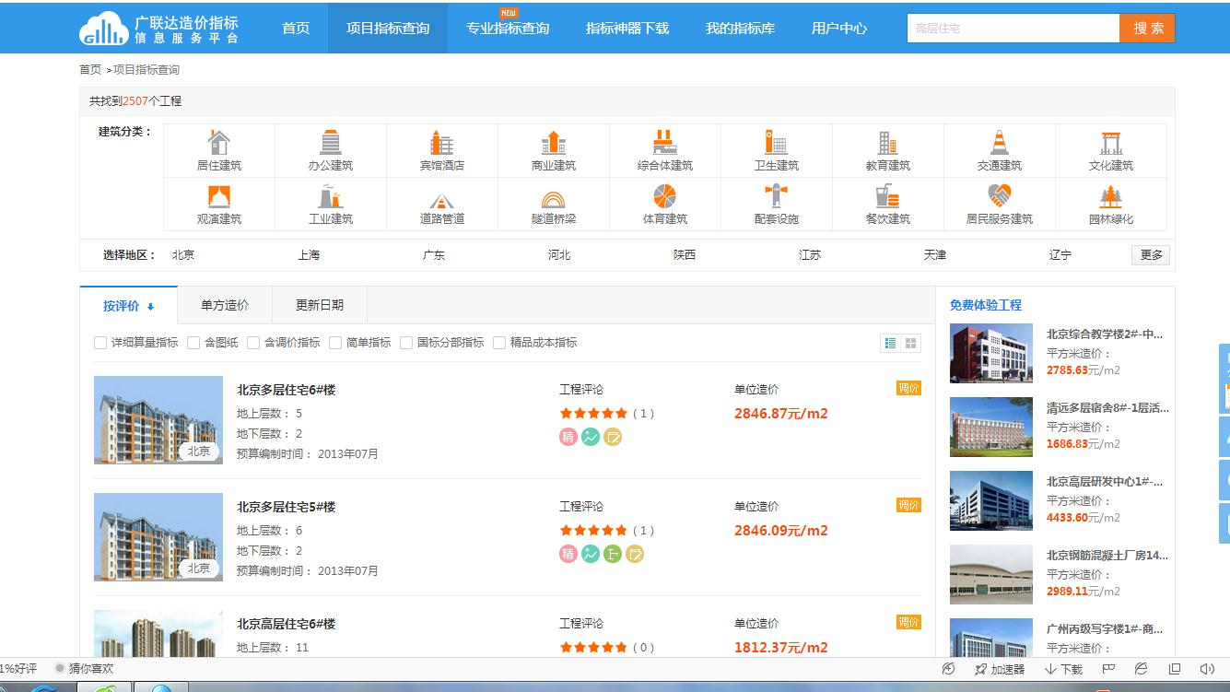
Task: Click the orange 搜索 button
Action: (1148, 29)
